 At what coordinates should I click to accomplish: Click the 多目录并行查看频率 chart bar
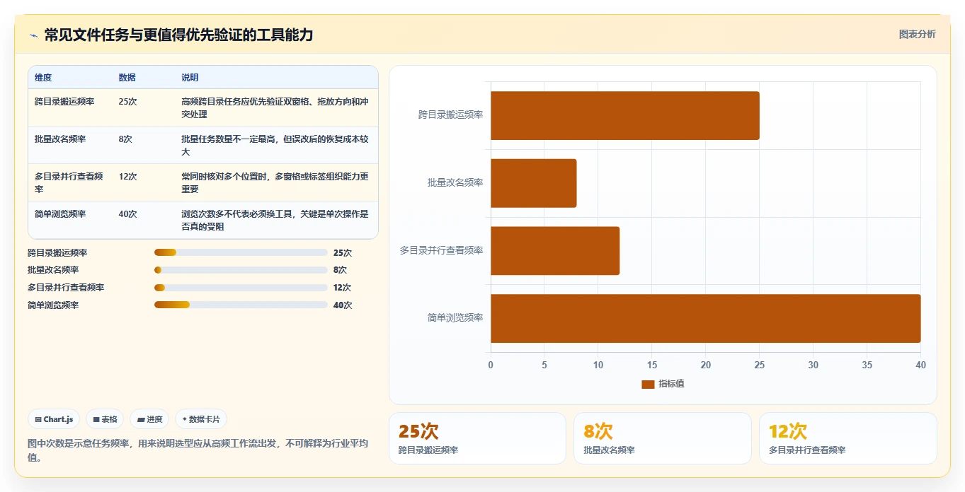coord(555,251)
